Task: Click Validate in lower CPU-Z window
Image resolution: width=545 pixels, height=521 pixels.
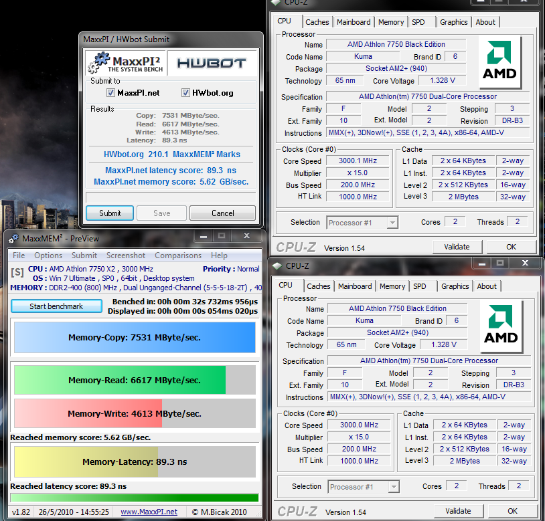Action: tap(458, 511)
